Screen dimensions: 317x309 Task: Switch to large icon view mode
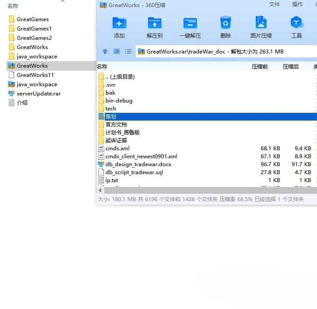click(x=117, y=51)
